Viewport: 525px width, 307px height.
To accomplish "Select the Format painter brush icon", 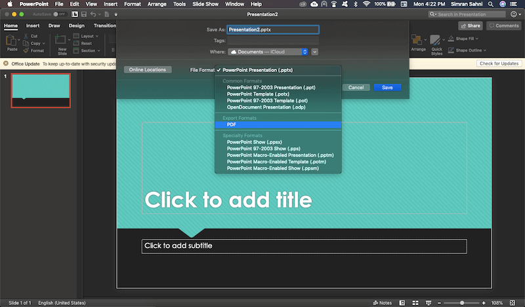I will pos(26,51).
